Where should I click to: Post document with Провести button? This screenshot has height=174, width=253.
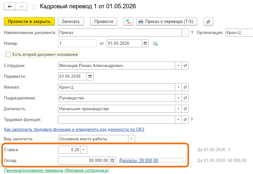click(x=104, y=21)
